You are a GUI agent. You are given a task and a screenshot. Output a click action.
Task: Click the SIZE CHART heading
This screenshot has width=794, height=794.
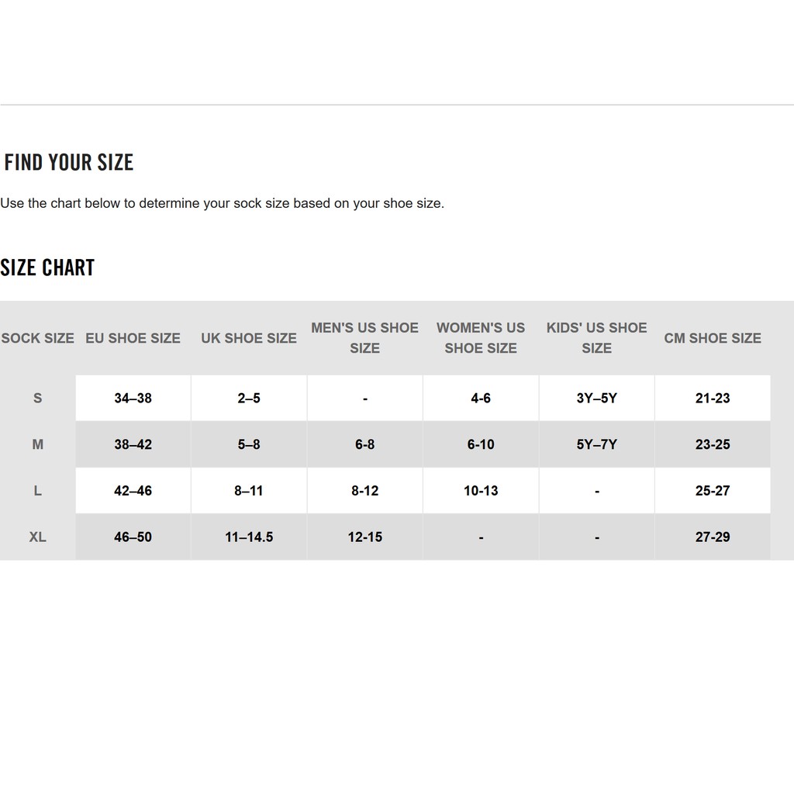[47, 268]
